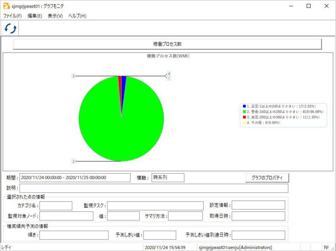Open the ヘルプ(H) menu

coord(77,16)
